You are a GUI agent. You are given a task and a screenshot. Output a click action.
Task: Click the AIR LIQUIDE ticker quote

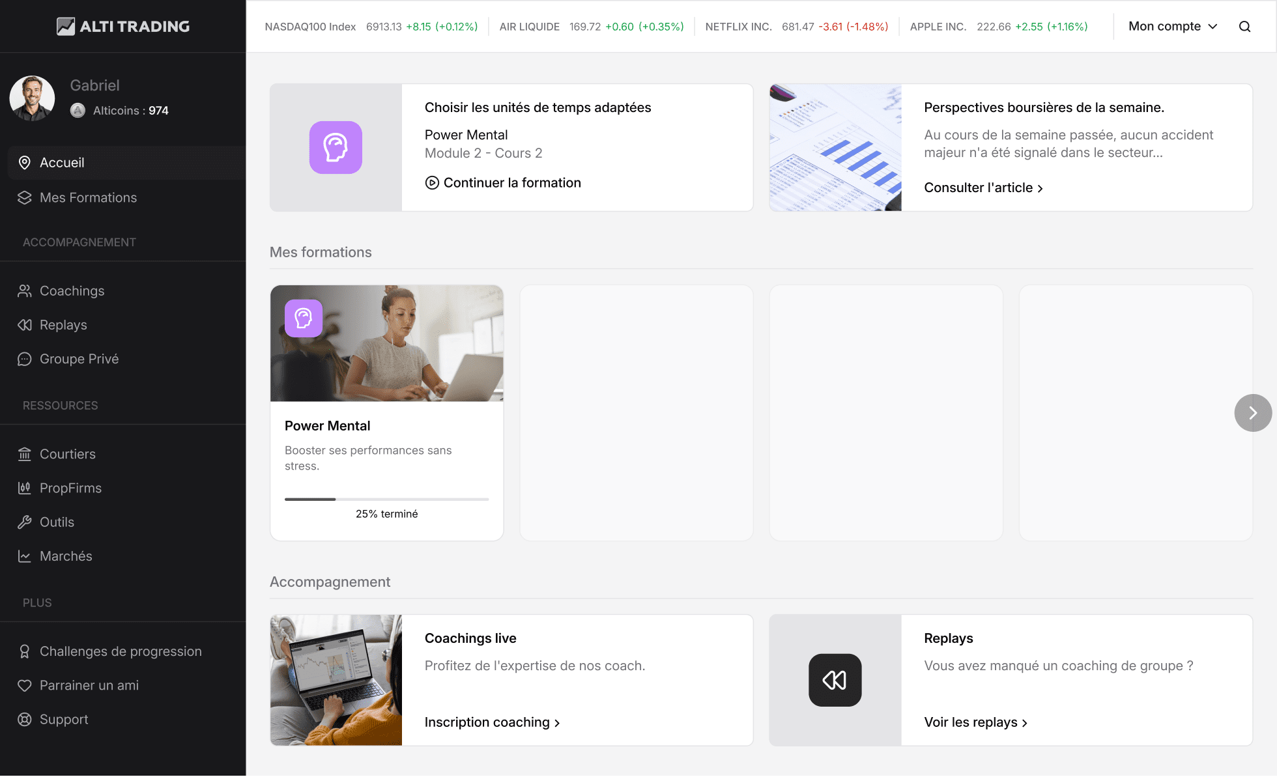[x=592, y=27]
